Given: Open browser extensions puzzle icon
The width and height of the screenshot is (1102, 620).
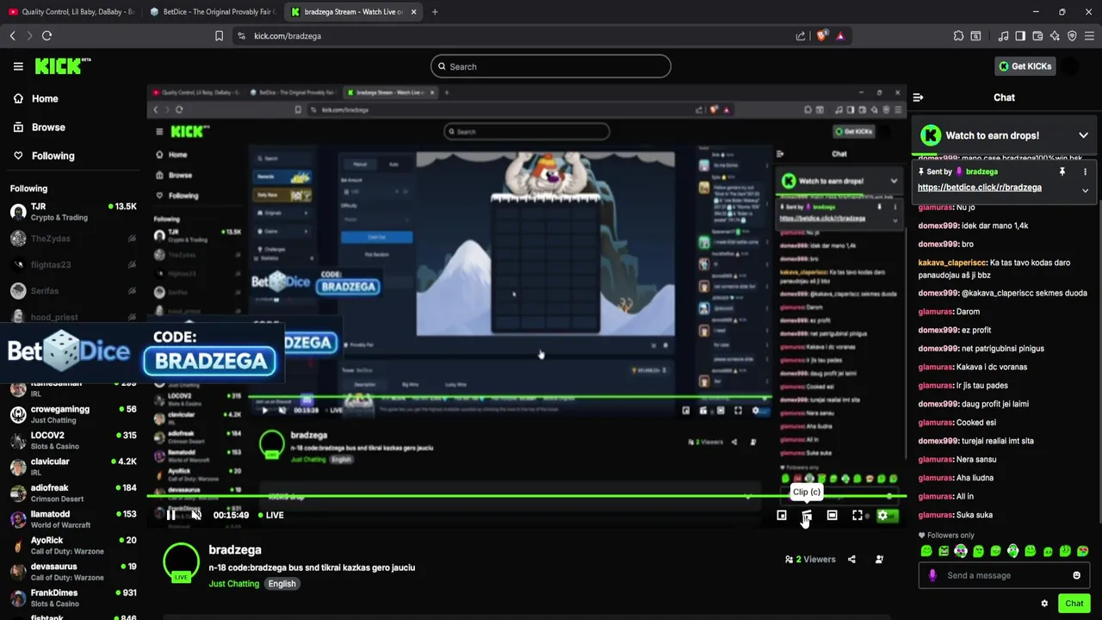Looking at the screenshot, I should (x=958, y=36).
